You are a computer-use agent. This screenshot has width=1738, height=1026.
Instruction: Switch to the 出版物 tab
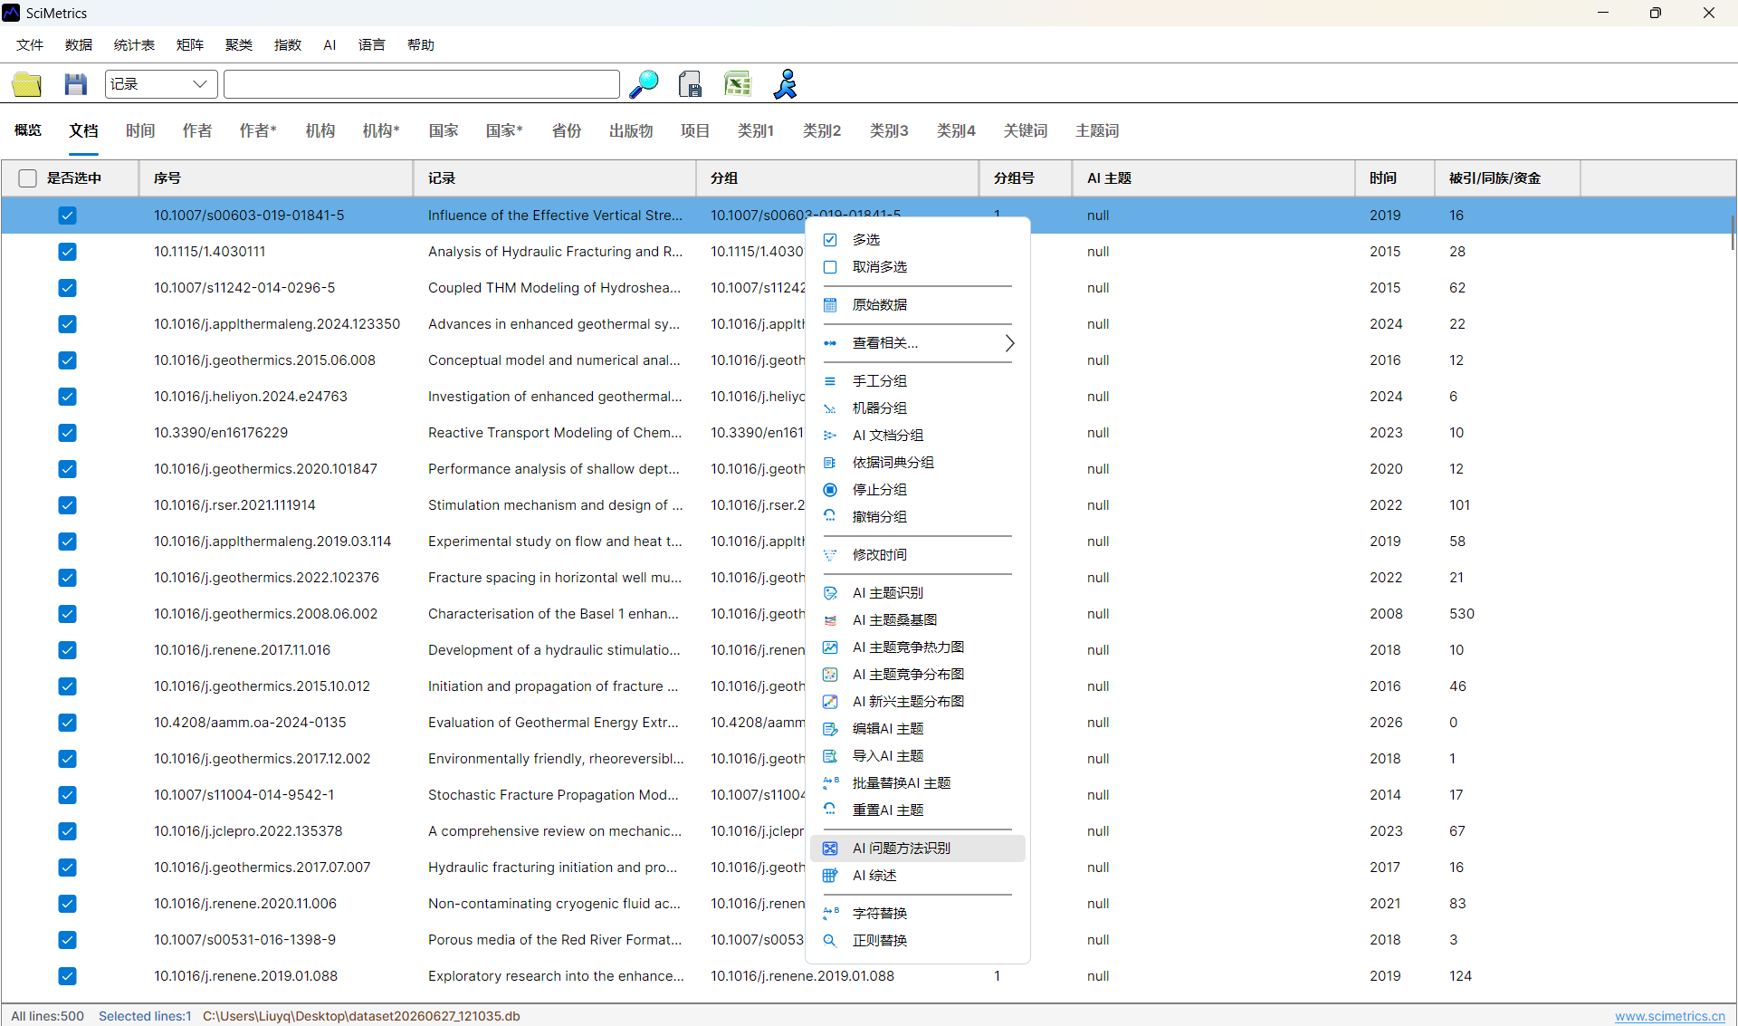pyautogui.click(x=631, y=131)
